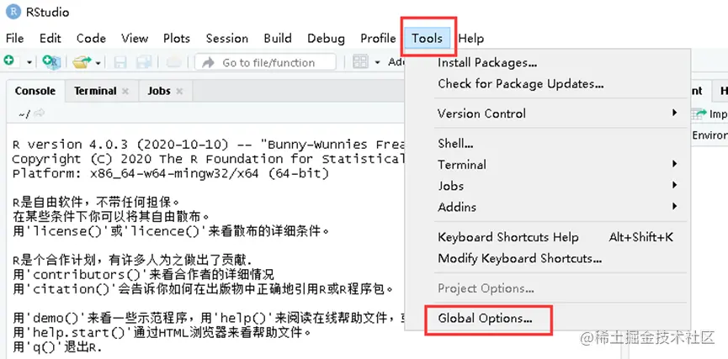The height and width of the screenshot is (359, 728).
Task: Click the Save All documents icon
Action: click(142, 62)
